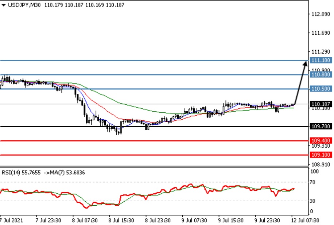Select the red 109.100 level label
Viewport: 334px width, 225px height.
click(x=321, y=155)
